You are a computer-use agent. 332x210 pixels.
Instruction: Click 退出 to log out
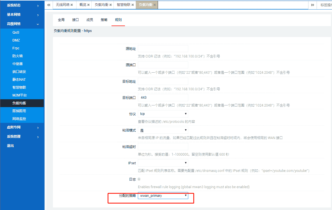tap(10, 146)
